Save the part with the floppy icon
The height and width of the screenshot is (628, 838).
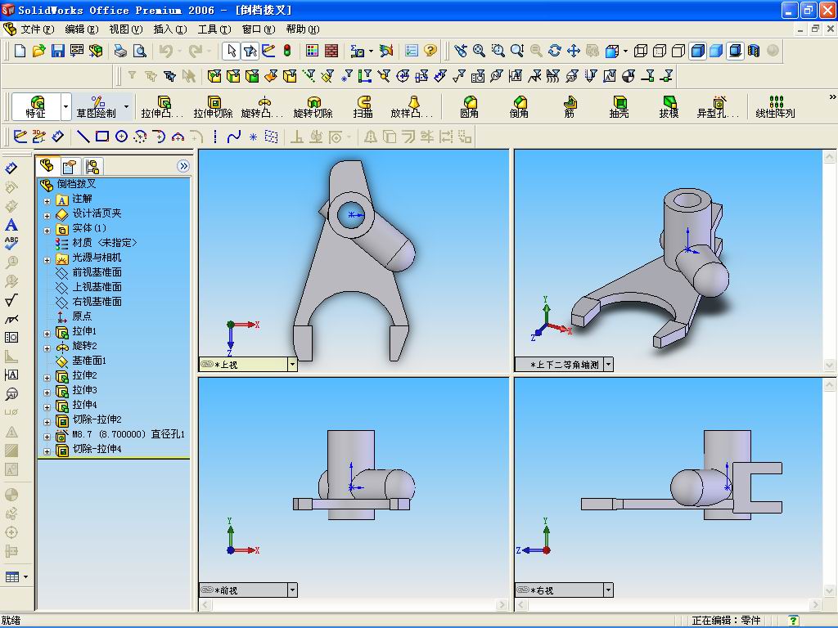(x=58, y=51)
